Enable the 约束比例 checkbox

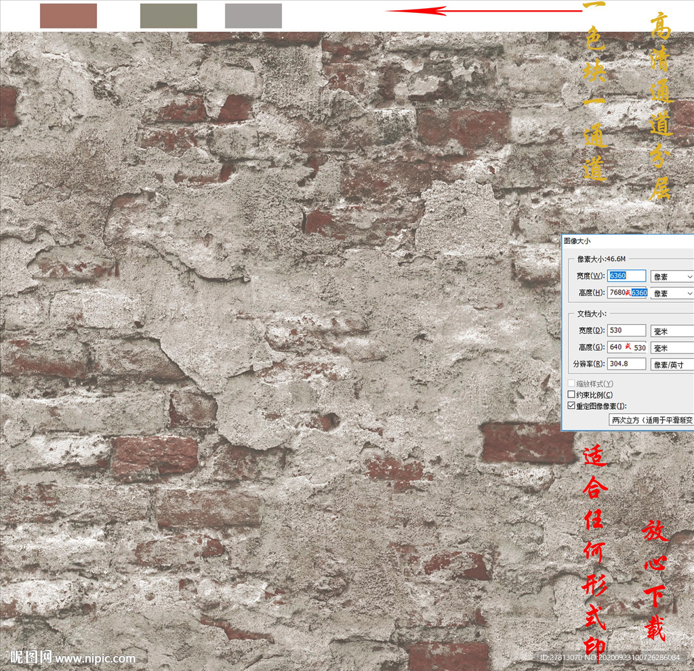tap(571, 394)
